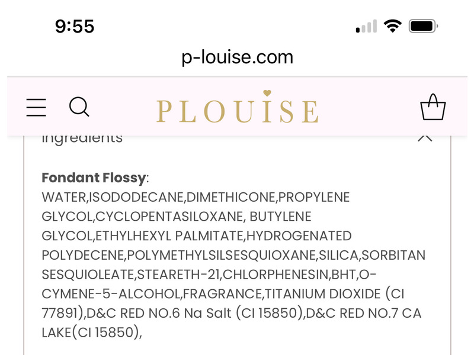Click the PLOUISE logo

tap(237, 109)
